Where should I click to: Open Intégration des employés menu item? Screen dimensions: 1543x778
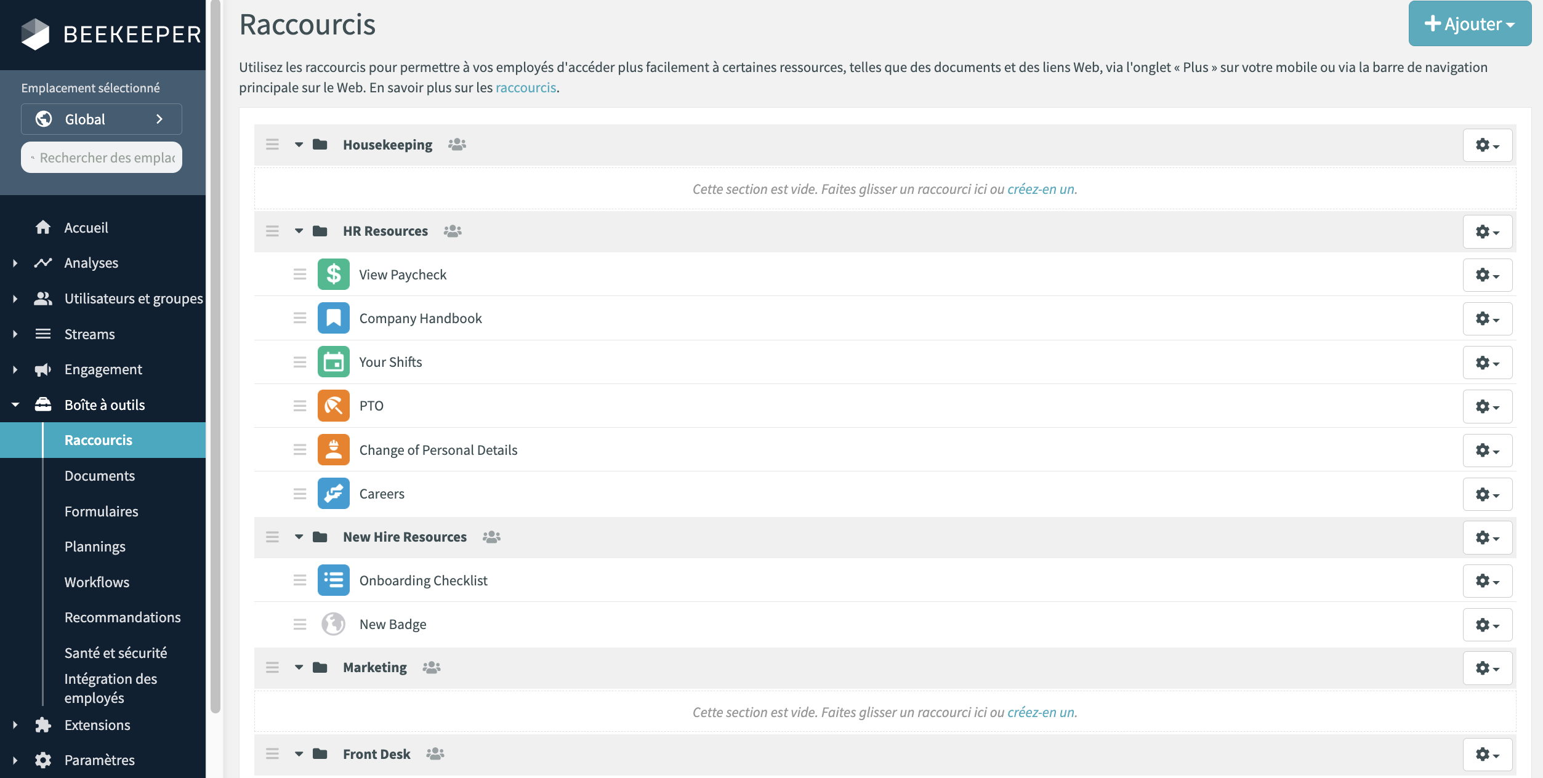[x=111, y=688]
